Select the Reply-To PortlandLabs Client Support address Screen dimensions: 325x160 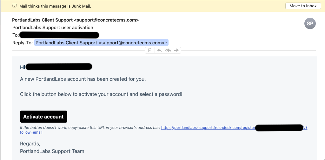[100, 43]
